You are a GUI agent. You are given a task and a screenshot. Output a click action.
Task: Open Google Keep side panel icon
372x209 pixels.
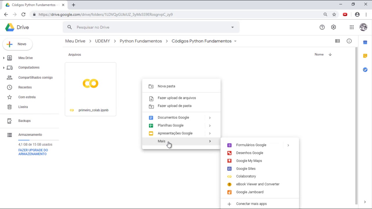pos(365,56)
